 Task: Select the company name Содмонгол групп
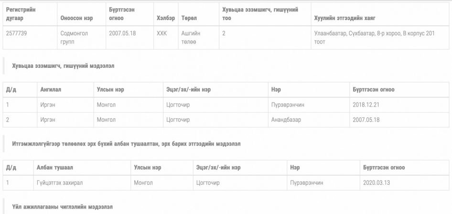coord(74,37)
